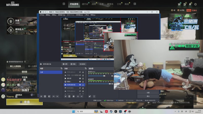
Task: Show the 文本 (GDI+) 2 source
Action: pyautogui.click(x=80, y=91)
